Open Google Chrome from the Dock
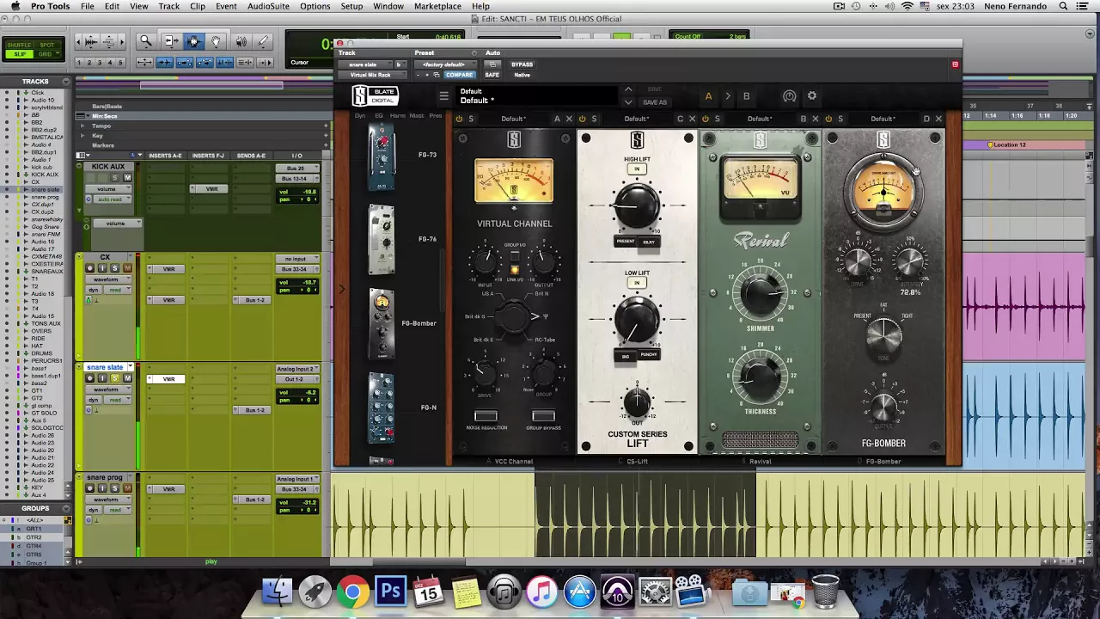 (352, 592)
